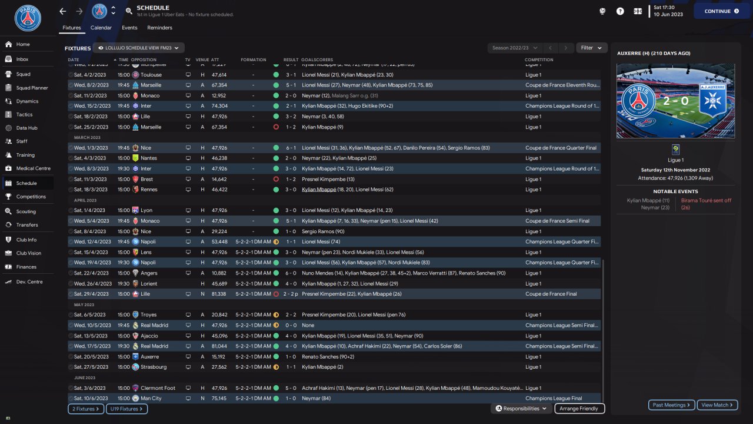Viewport: 753px width, 424px height.
Task: Open the Dynamics section
Action: pyautogui.click(x=28, y=101)
